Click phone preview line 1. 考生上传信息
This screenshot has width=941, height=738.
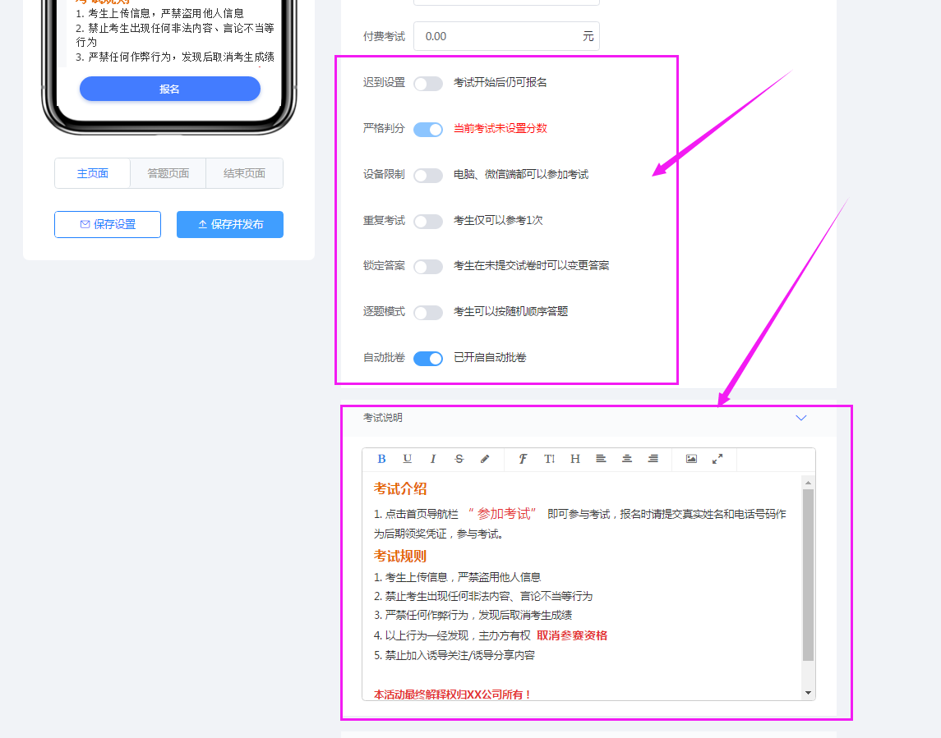tap(159, 13)
